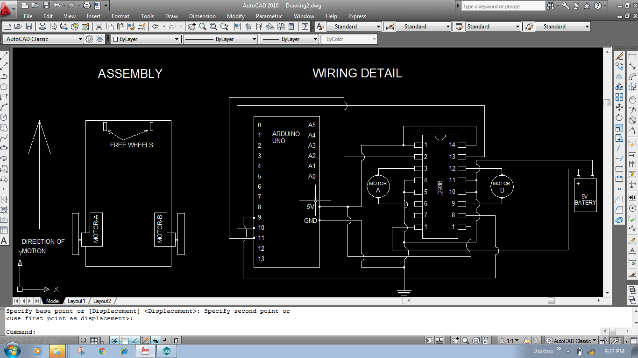Click the Plot printer icon
This screenshot has width=638, height=358.
(x=43, y=27)
